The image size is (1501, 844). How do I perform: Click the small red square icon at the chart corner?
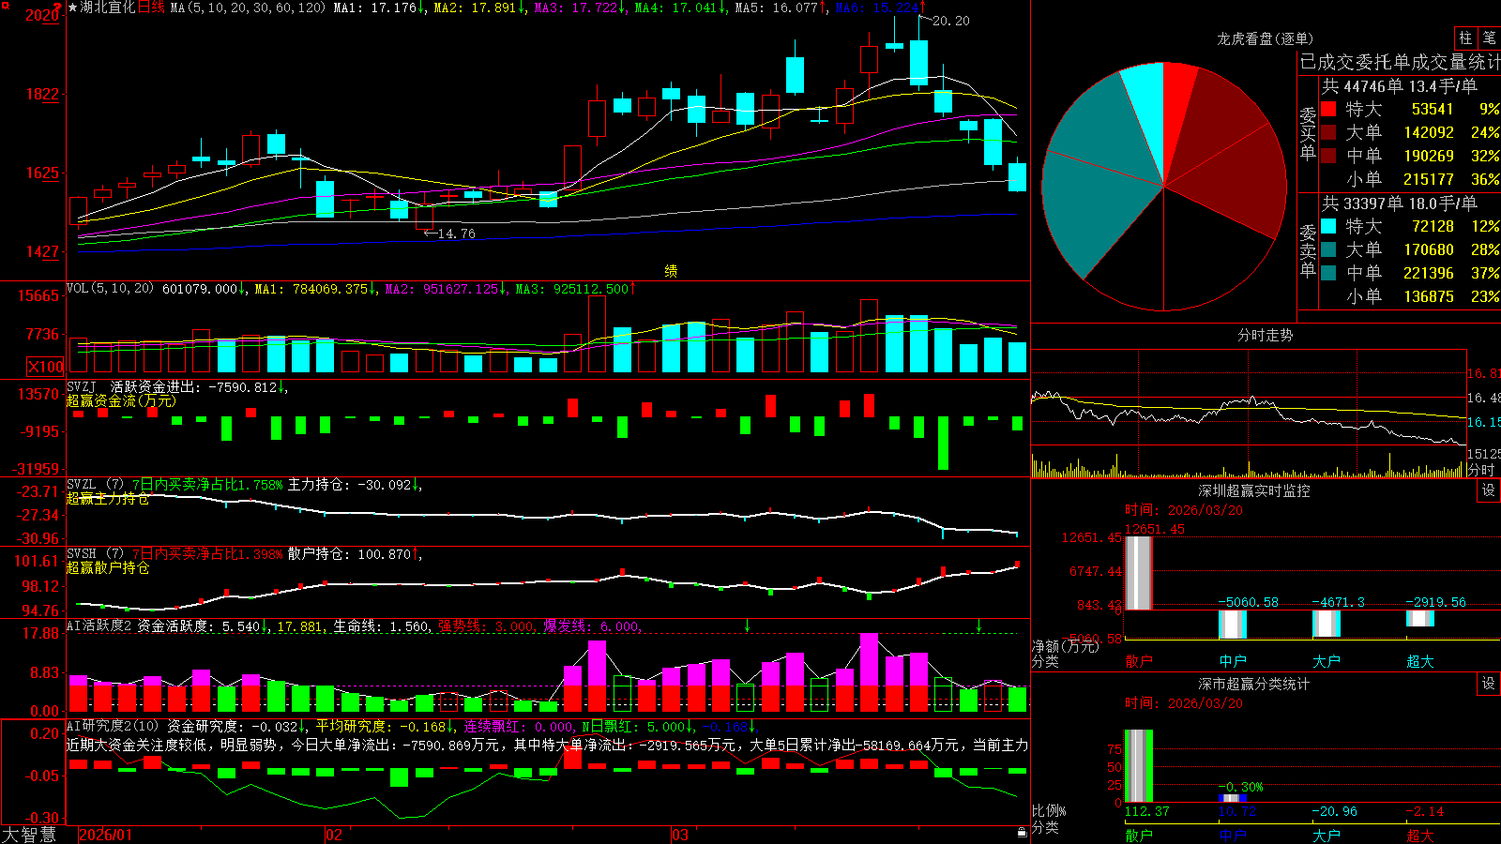pos(4,4)
